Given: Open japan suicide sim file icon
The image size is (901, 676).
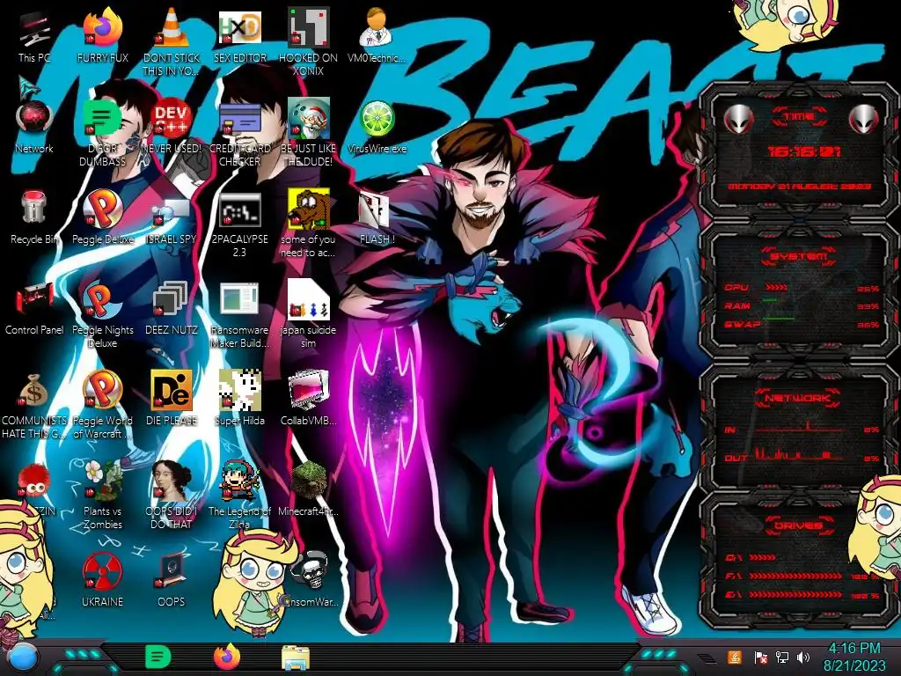Looking at the screenshot, I should (309, 300).
